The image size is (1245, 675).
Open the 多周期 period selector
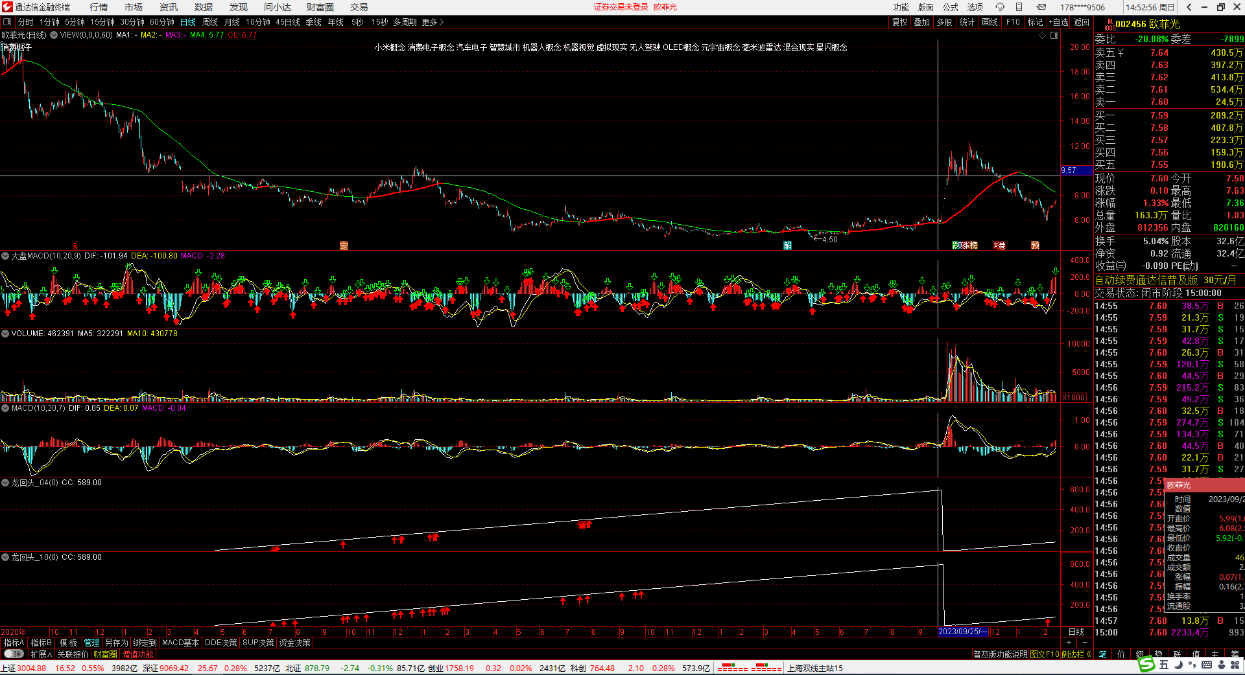405,22
